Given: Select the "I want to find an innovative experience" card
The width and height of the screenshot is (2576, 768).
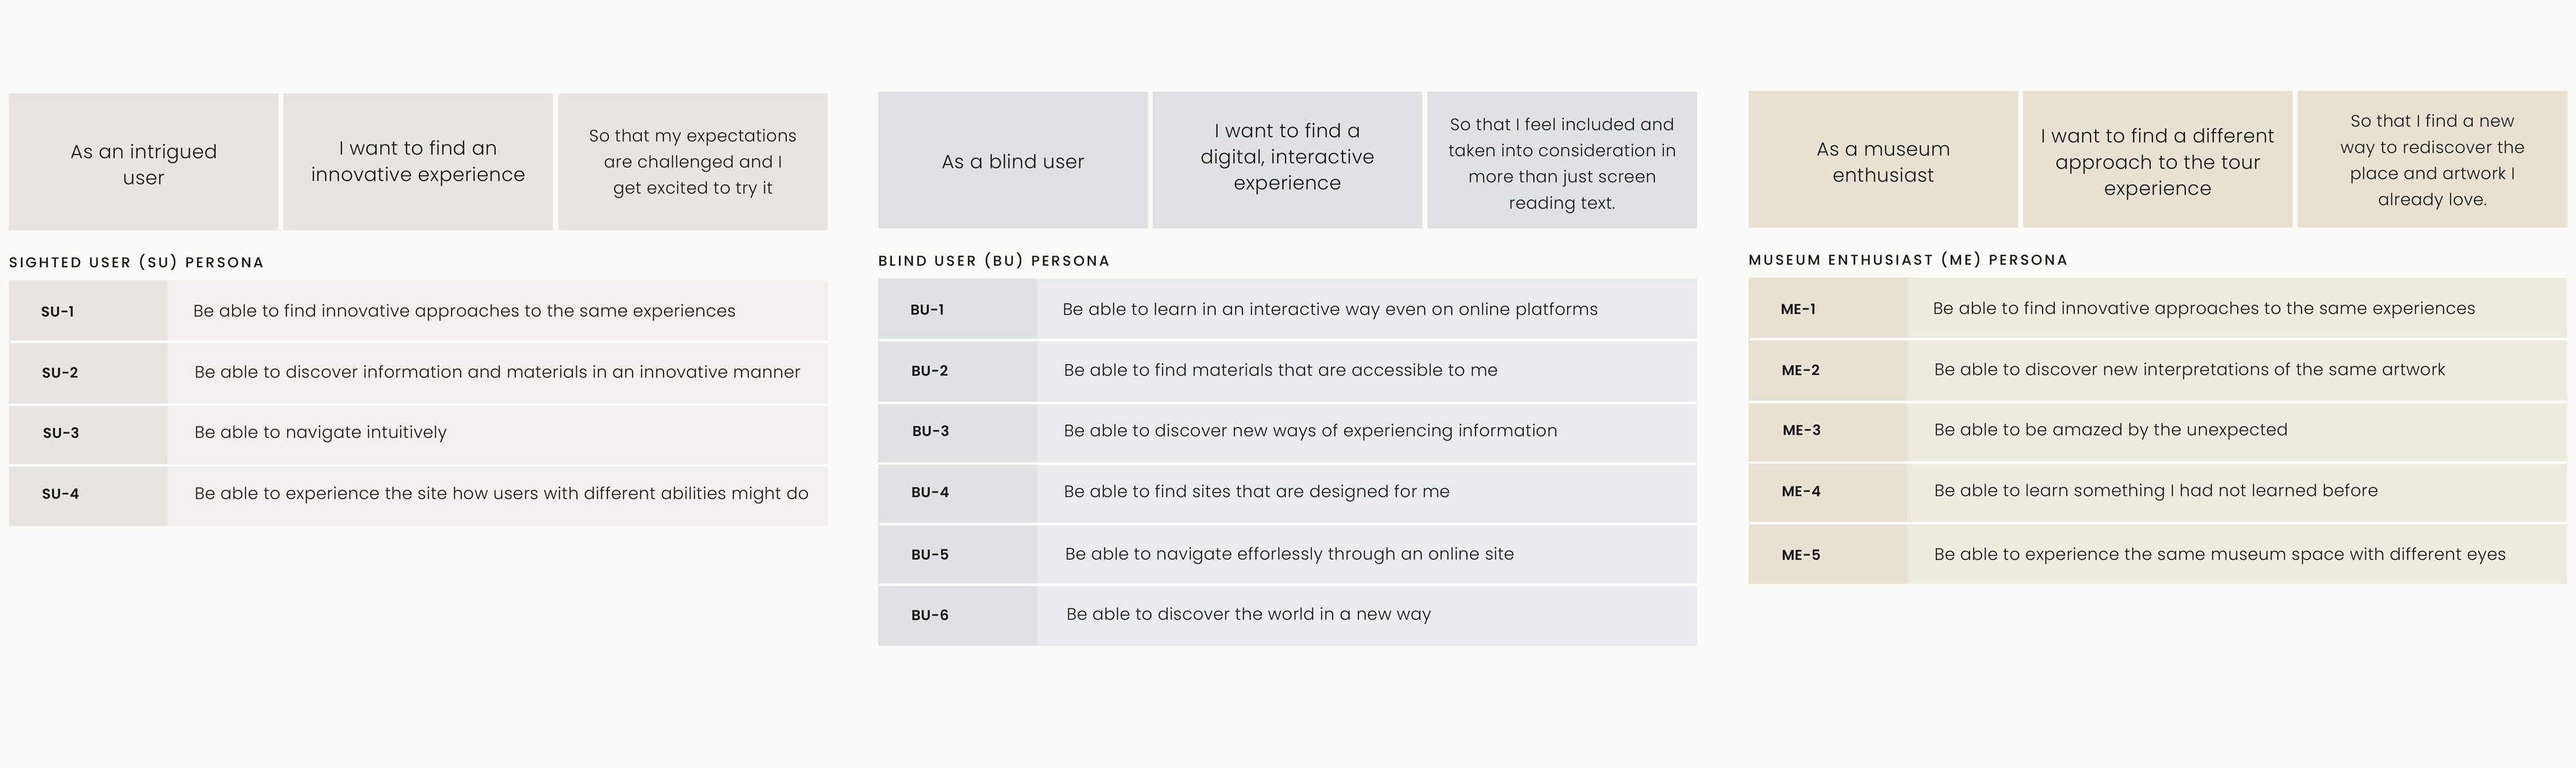Looking at the screenshot, I should (417, 162).
